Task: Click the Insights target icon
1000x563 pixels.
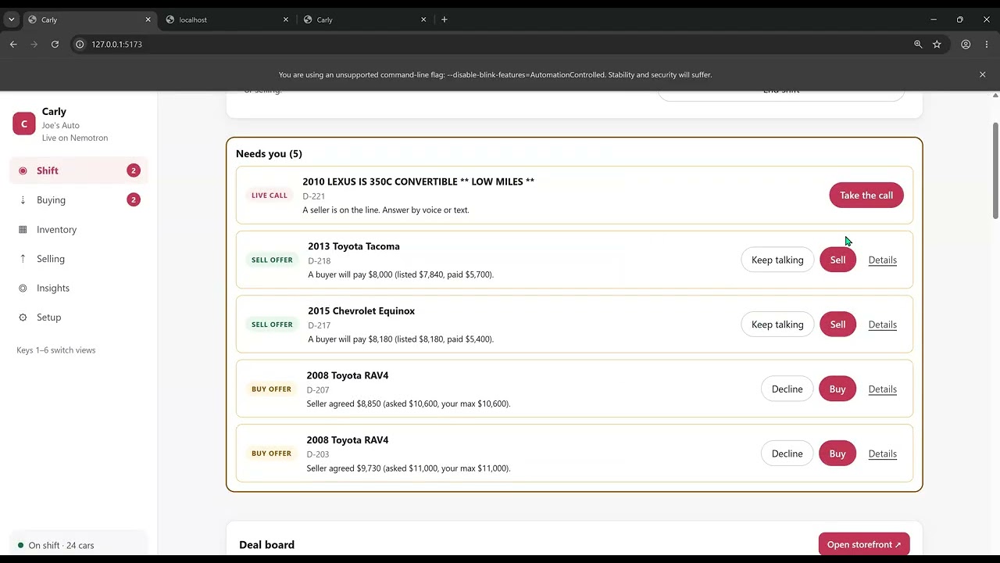Action: [x=23, y=288]
